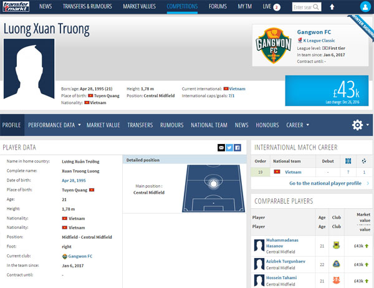Click the Vietnam current international link
Image resolution: width=374 pixels, height=288 pixels.
237,89
